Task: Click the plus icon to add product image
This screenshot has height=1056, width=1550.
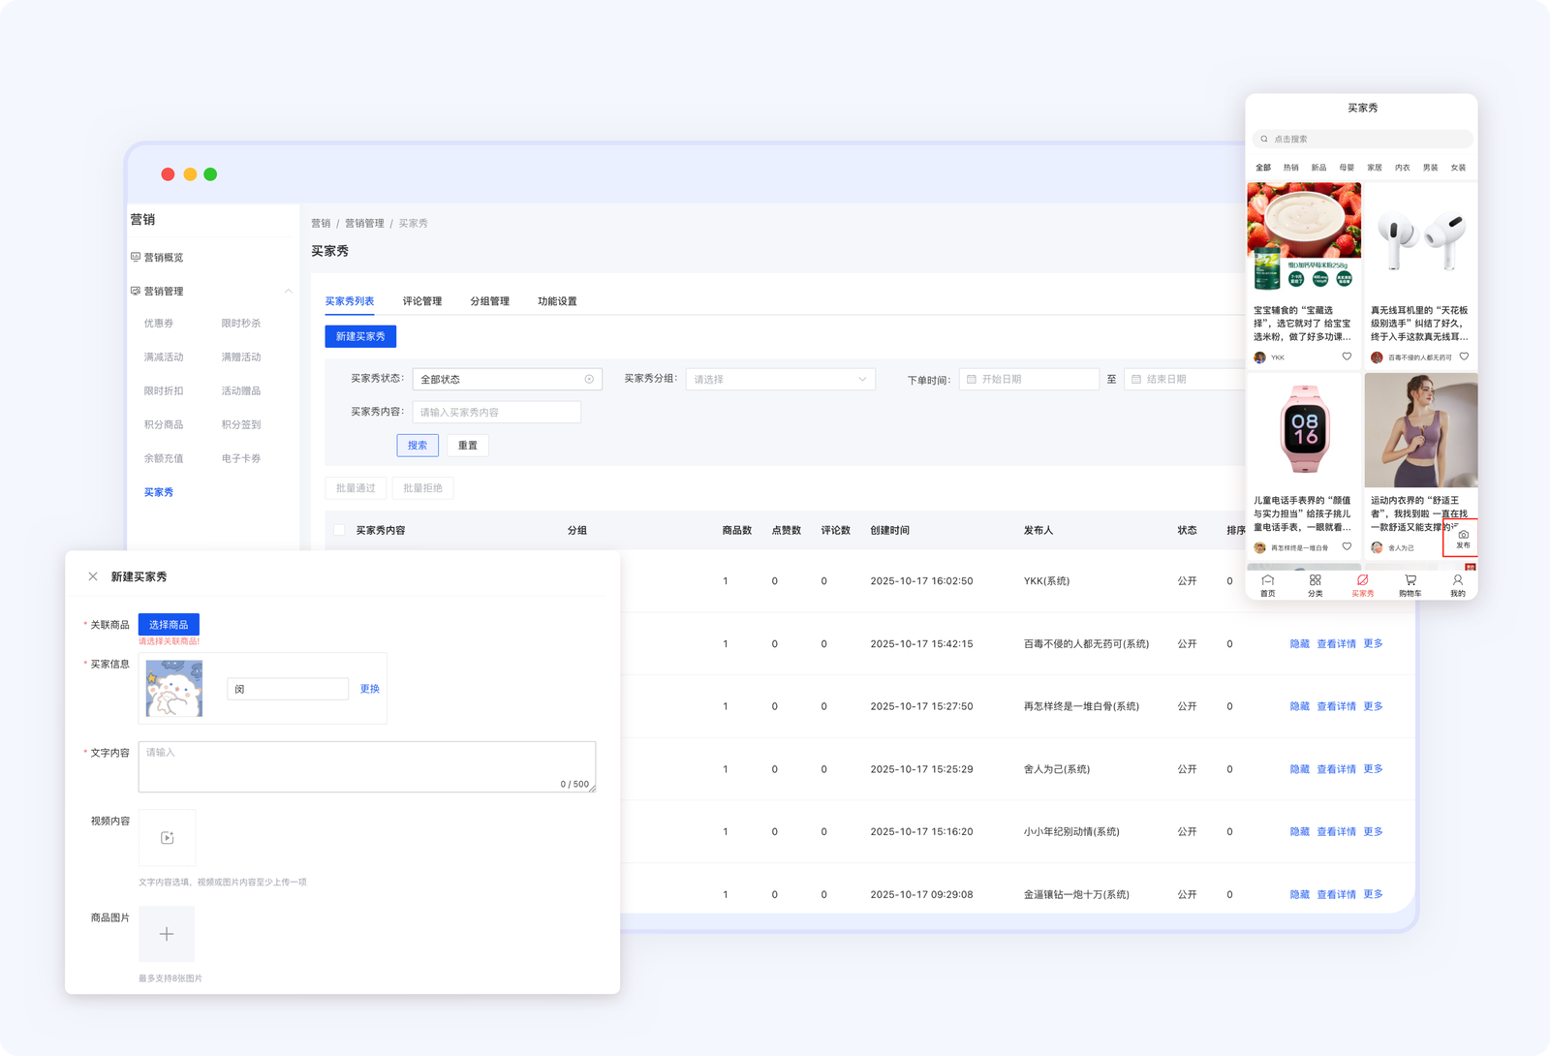Action: [x=167, y=934]
